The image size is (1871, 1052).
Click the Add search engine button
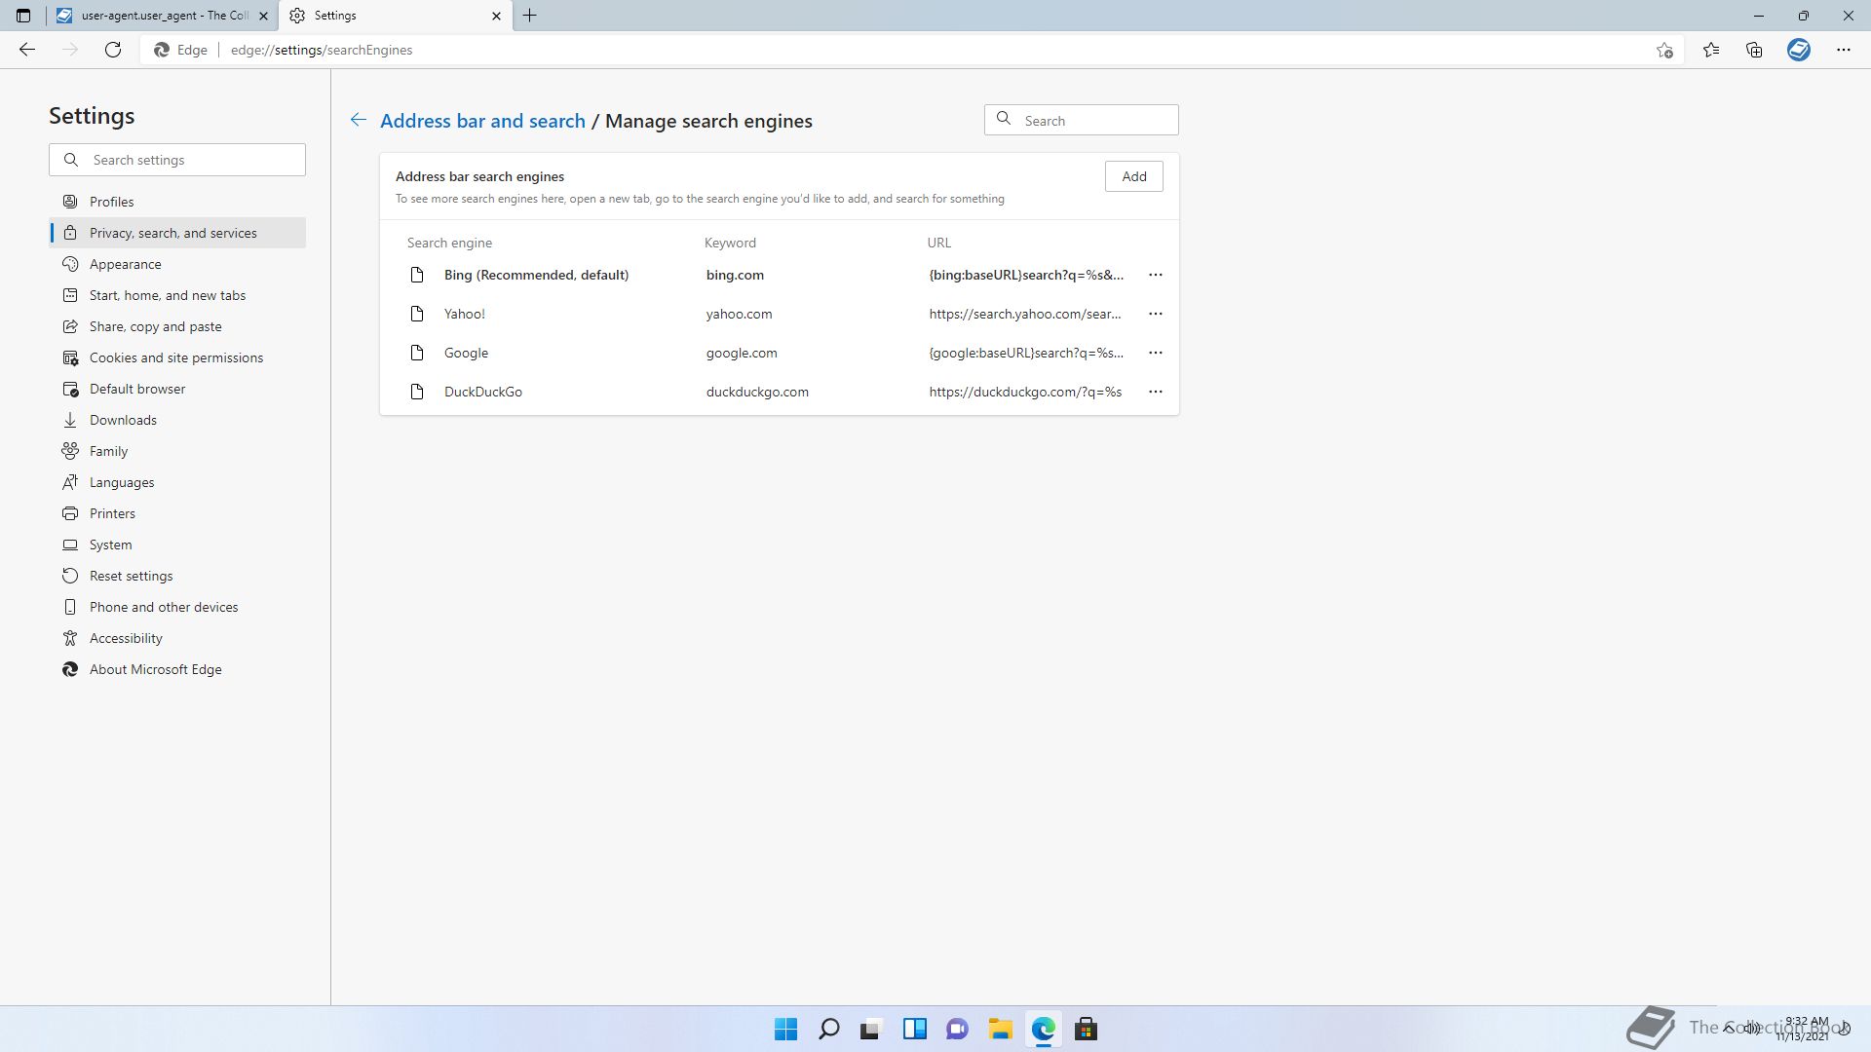1133,176
